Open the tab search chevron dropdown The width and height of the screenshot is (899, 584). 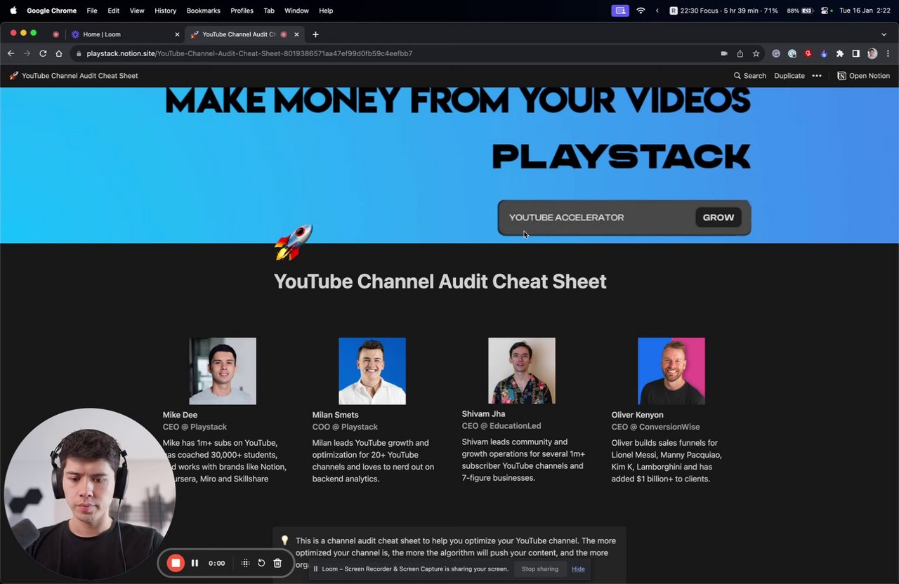(884, 34)
